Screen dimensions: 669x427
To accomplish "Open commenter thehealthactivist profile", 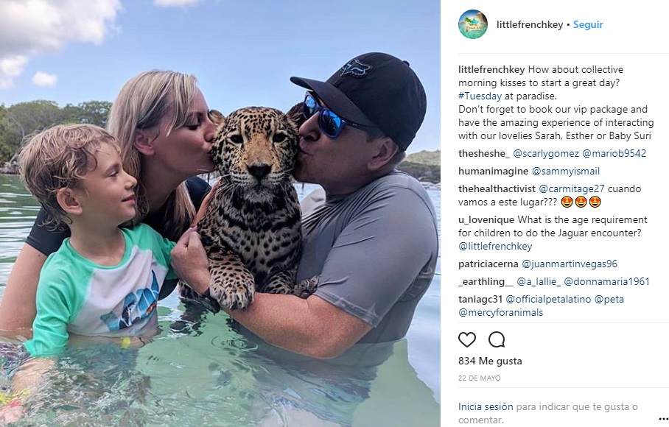I will point(497,188).
